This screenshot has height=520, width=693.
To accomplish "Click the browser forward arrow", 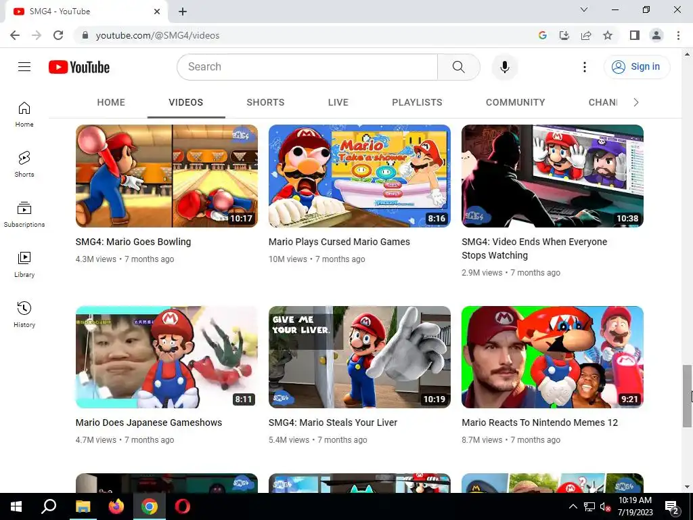I will coord(37,35).
